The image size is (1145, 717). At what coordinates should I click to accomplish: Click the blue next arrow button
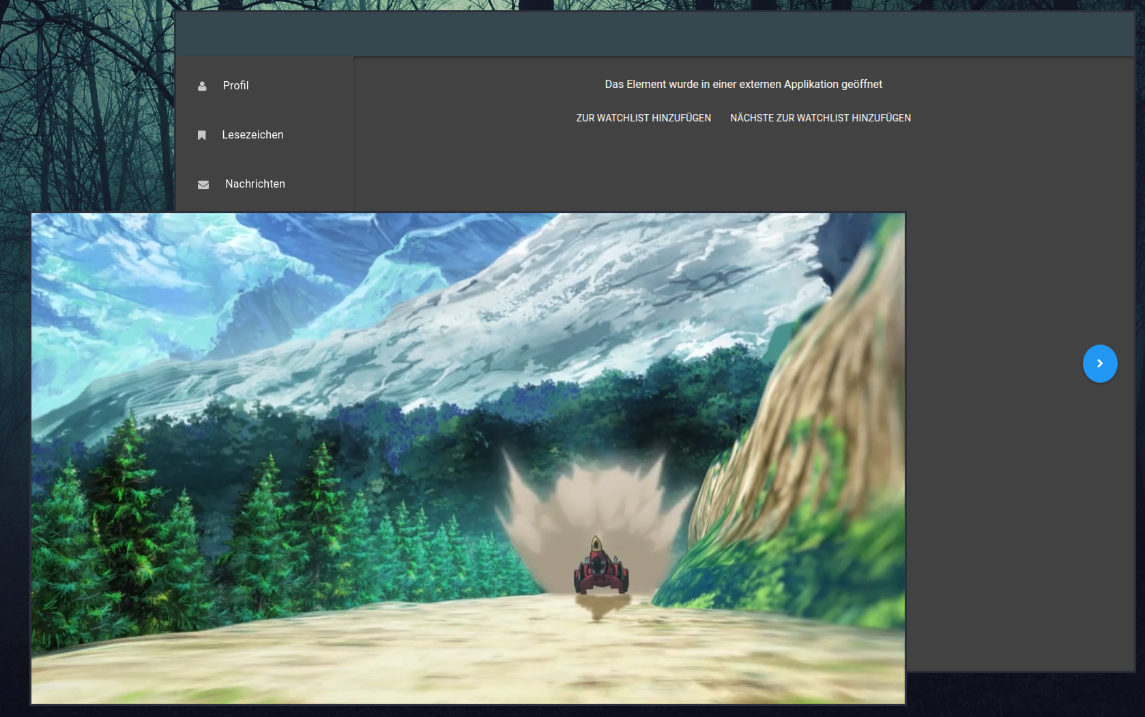[1100, 364]
